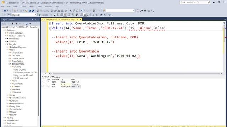
Task: Switch to the Results tab
Action: (x=46, y=77)
